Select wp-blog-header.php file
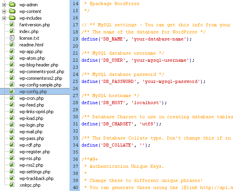 39,65
